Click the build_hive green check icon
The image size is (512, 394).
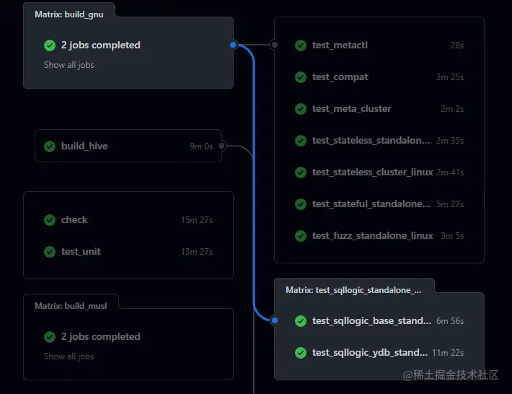click(x=50, y=146)
